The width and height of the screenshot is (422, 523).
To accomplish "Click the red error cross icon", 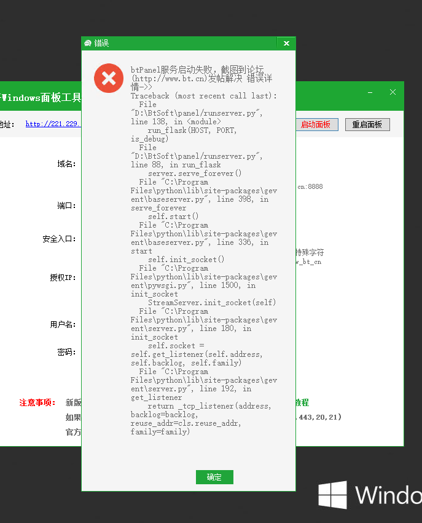I will [x=109, y=78].
